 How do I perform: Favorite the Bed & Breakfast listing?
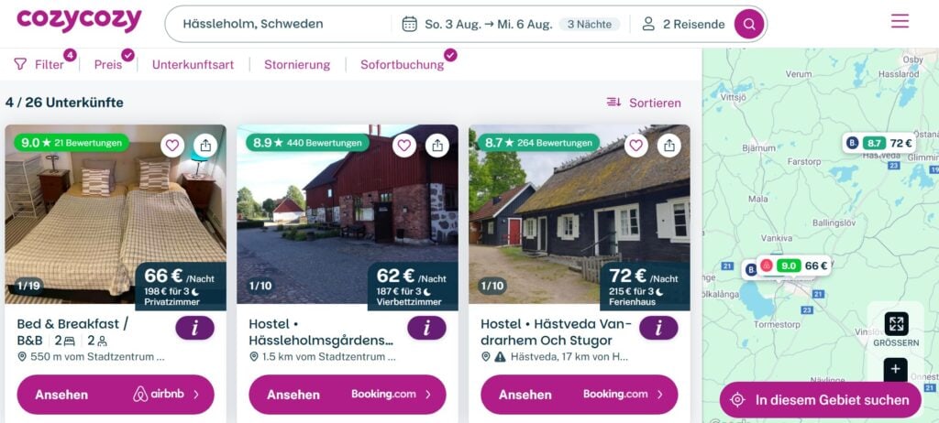(x=172, y=145)
